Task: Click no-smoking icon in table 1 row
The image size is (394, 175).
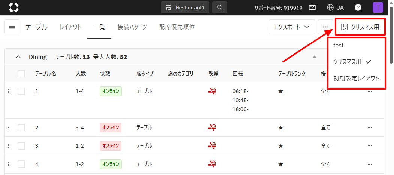Action: (x=212, y=91)
